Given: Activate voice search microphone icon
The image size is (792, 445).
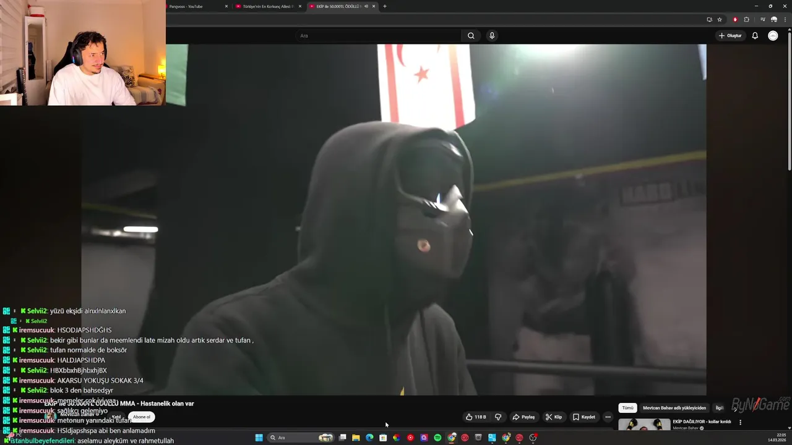Looking at the screenshot, I should [492, 36].
